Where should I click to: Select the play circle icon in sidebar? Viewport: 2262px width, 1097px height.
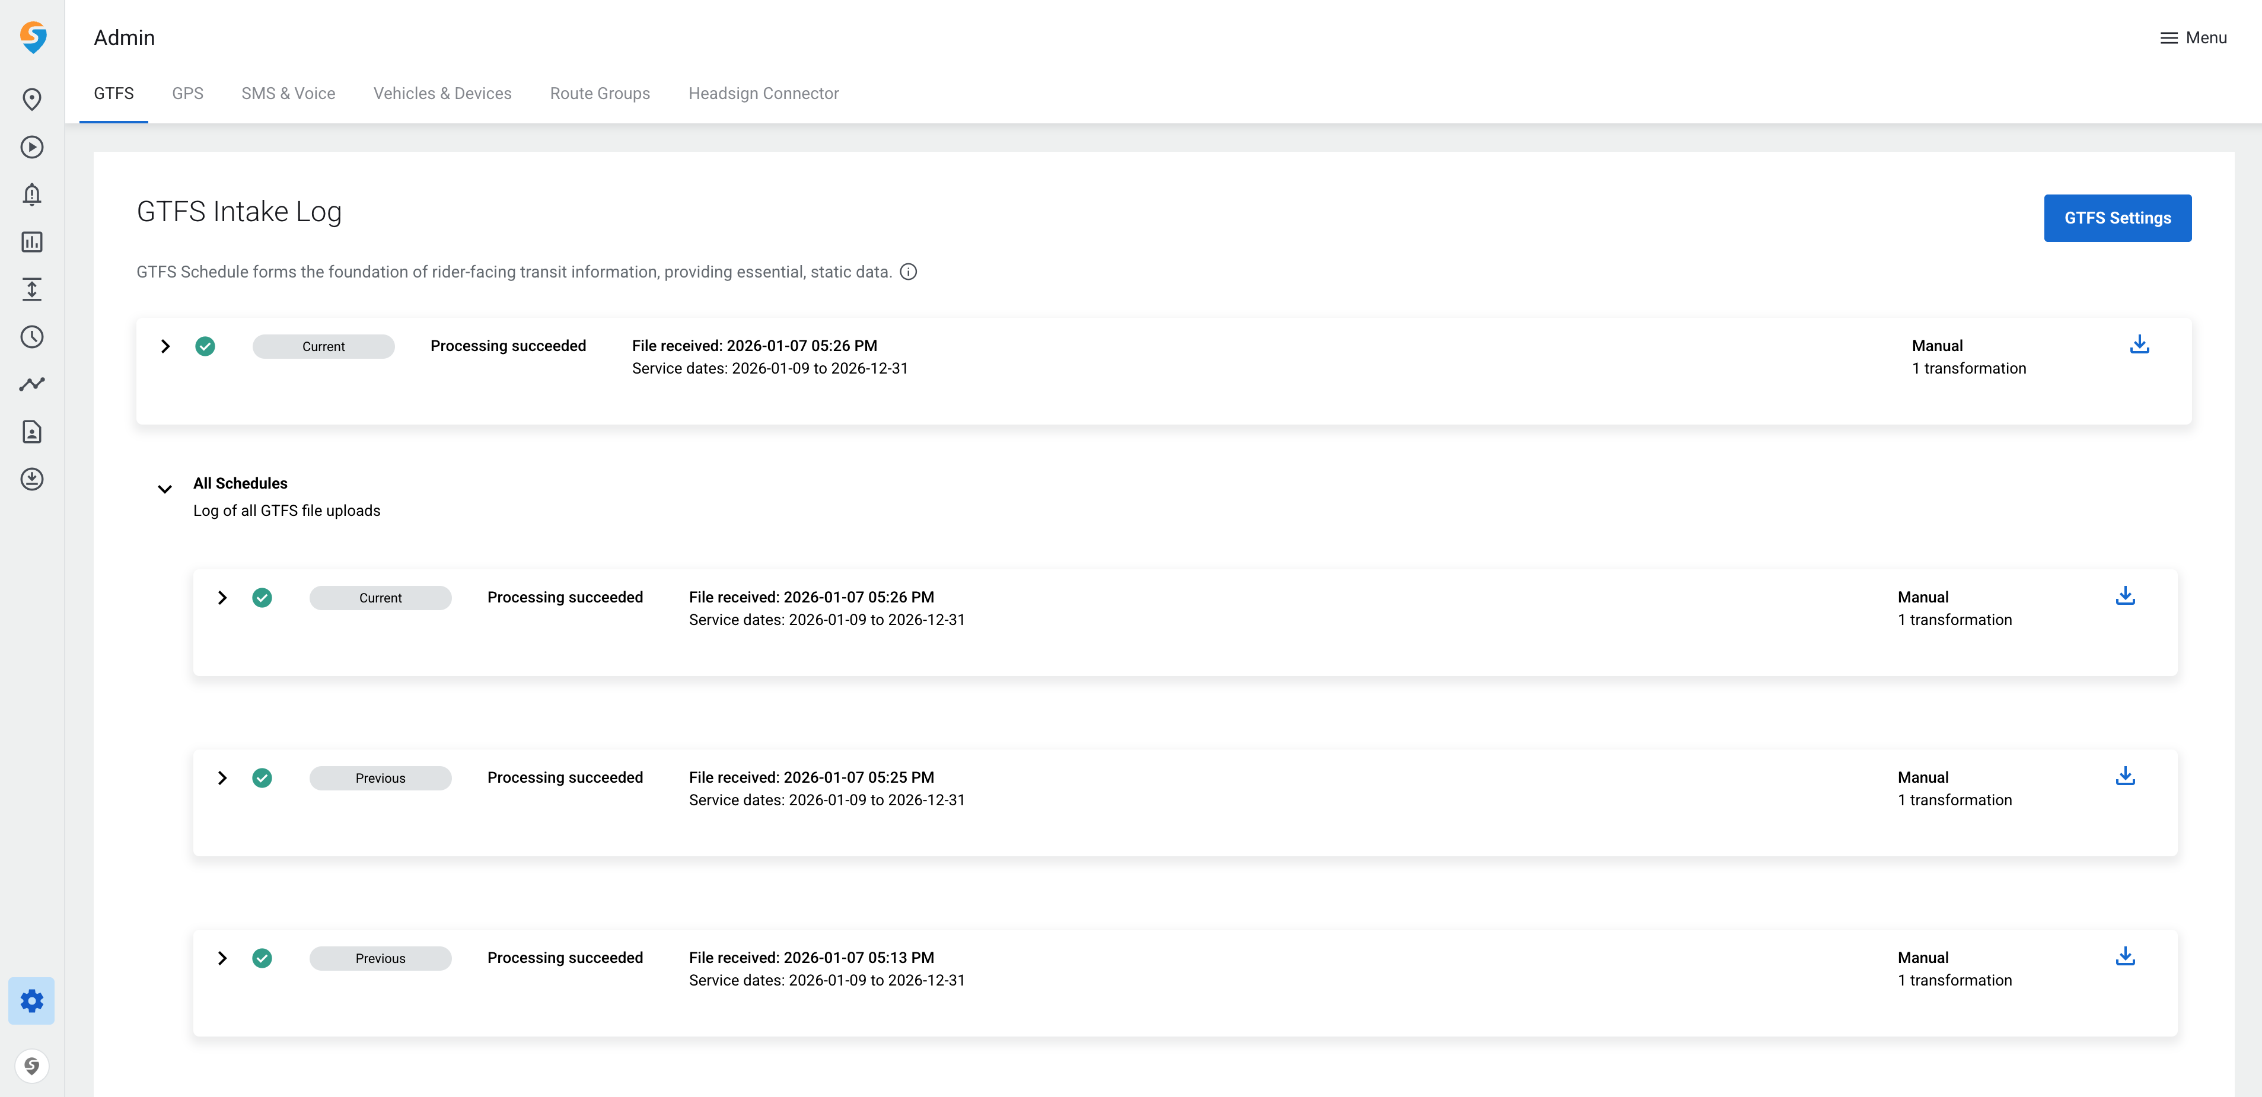[33, 148]
